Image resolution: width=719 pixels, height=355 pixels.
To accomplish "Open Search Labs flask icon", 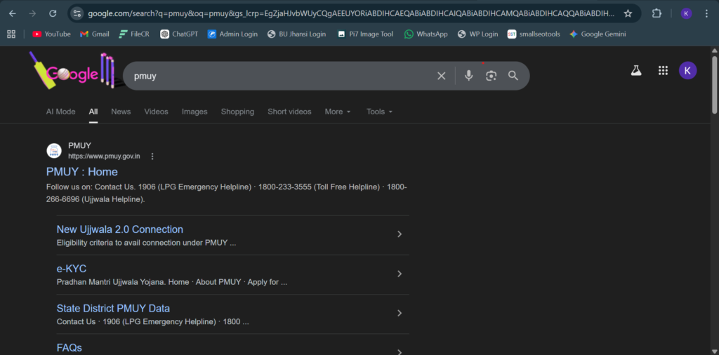I will pyautogui.click(x=636, y=70).
